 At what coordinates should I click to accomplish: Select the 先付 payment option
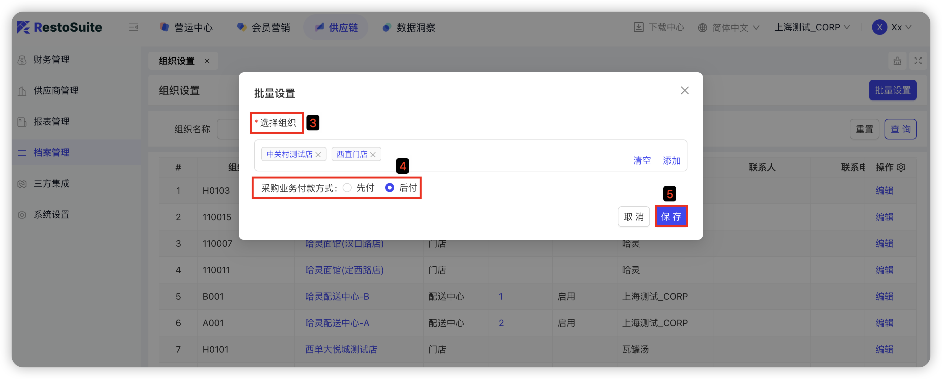tap(347, 188)
